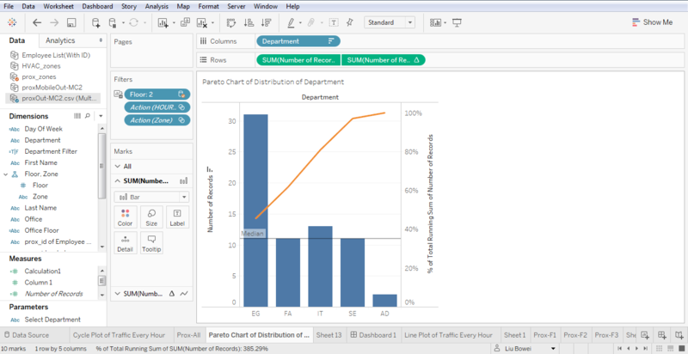Expand the lower SUM(Numb... line marks section
This screenshot has width=688, height=354.
(117, 294)
